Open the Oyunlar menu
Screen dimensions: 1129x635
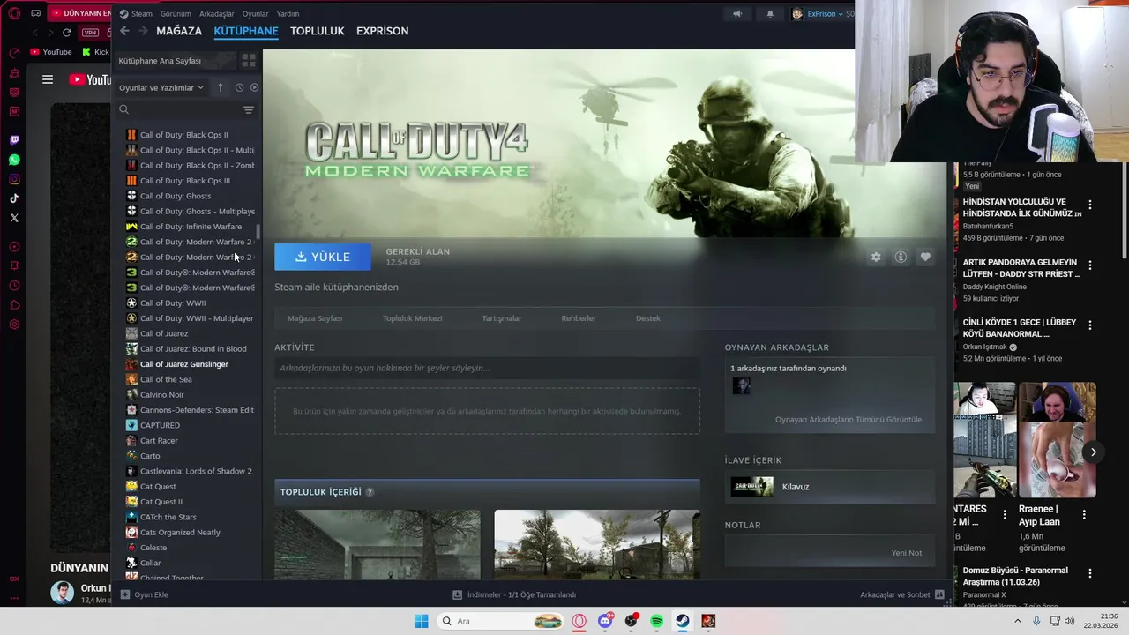[x=255, y=13]
